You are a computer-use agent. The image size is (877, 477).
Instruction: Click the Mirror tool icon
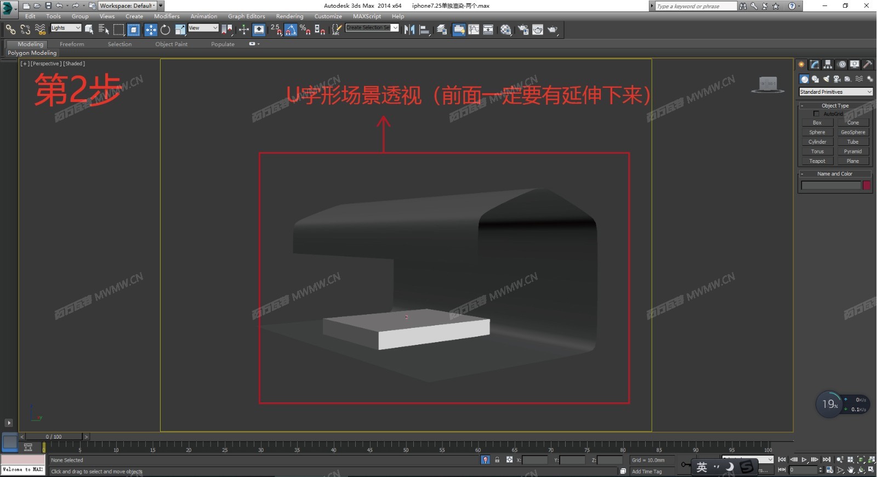409,30
